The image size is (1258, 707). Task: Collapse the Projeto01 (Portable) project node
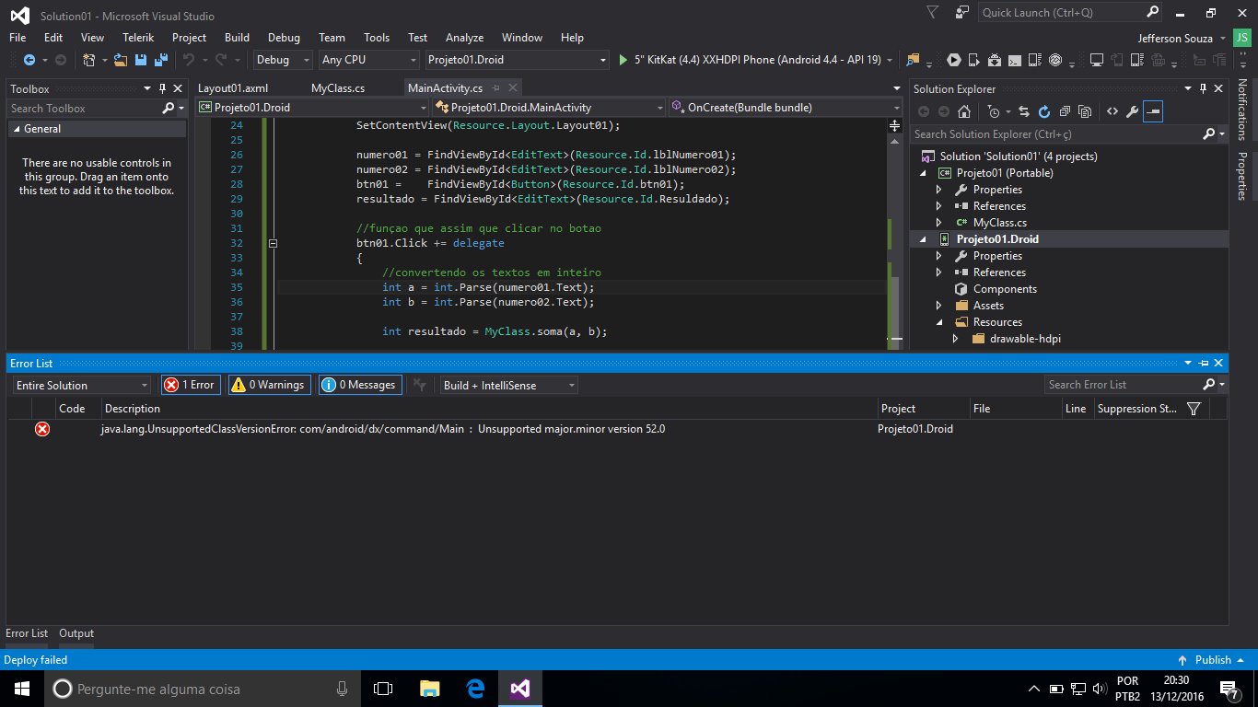click(x=922, y=173)
